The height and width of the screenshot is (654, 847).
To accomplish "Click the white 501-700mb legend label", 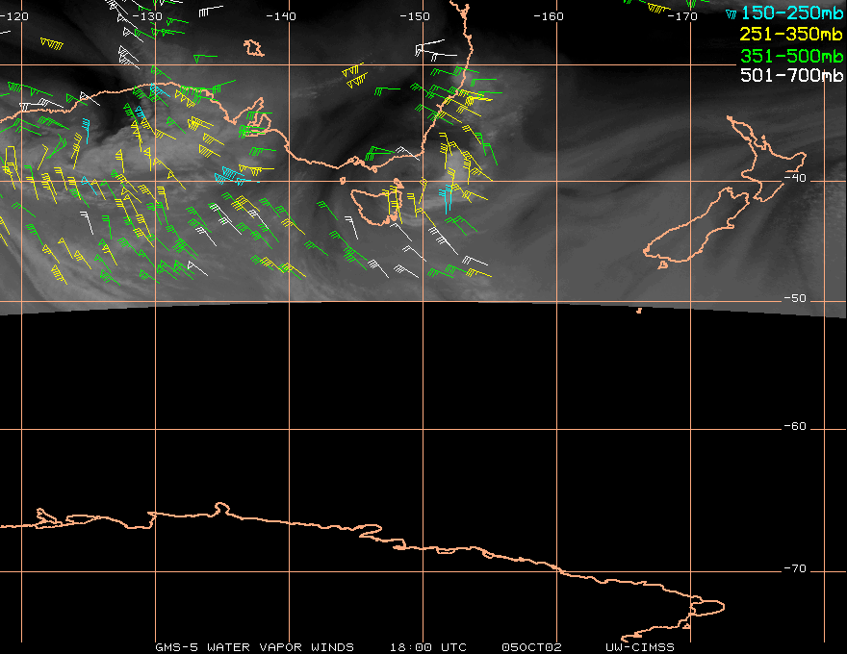I will pos(791,75).
